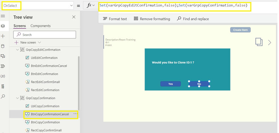Switch to the Components tab

tap(41, 26)
